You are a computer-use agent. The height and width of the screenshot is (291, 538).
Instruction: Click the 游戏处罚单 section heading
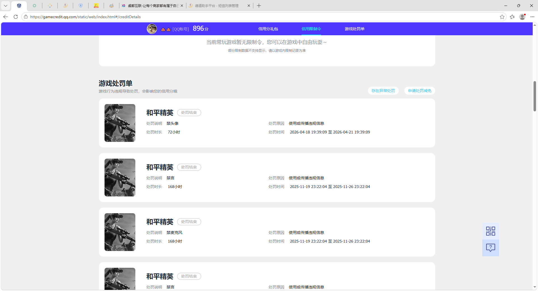(115, 83)
